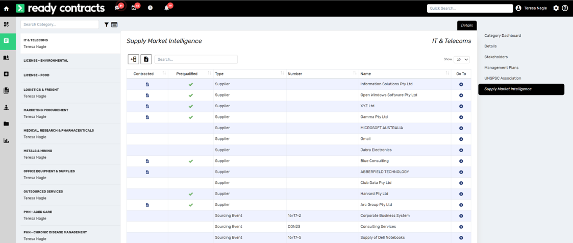Viewport: 573px width, 243px height.
Task: Select the License - Food category
Action: point(70,75)
